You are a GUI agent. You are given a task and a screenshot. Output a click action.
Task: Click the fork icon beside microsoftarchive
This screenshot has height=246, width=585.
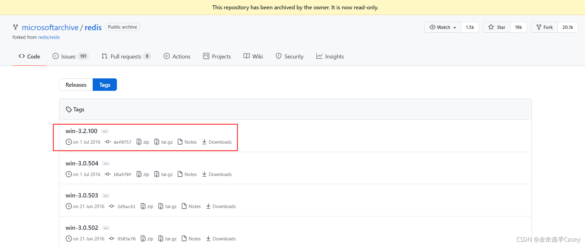click(x=16, y=27)
